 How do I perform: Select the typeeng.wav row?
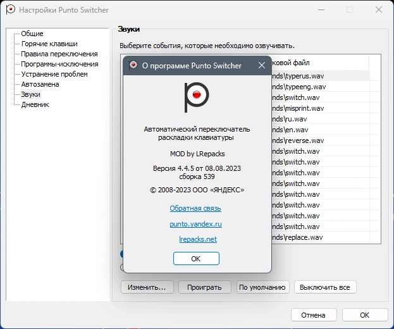pyautogui.click(x=321, y=87)
